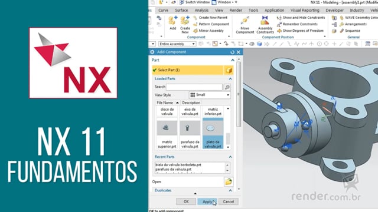Image resolution: width=378 pixels, height=212 pixels.
Task: Expand the Component Position group arrow
Action: [x=325, y=37]
